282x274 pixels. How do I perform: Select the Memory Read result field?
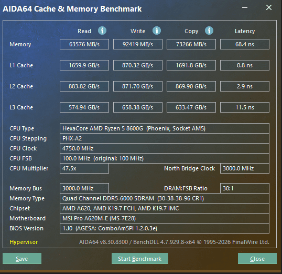pyautogui.click(x=84, y=44)
